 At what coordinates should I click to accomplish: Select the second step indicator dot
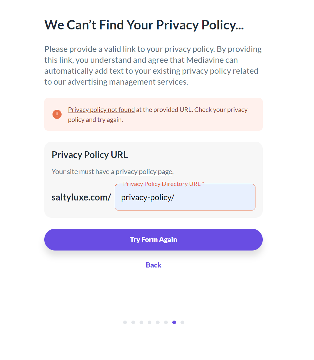coord(133,322)
